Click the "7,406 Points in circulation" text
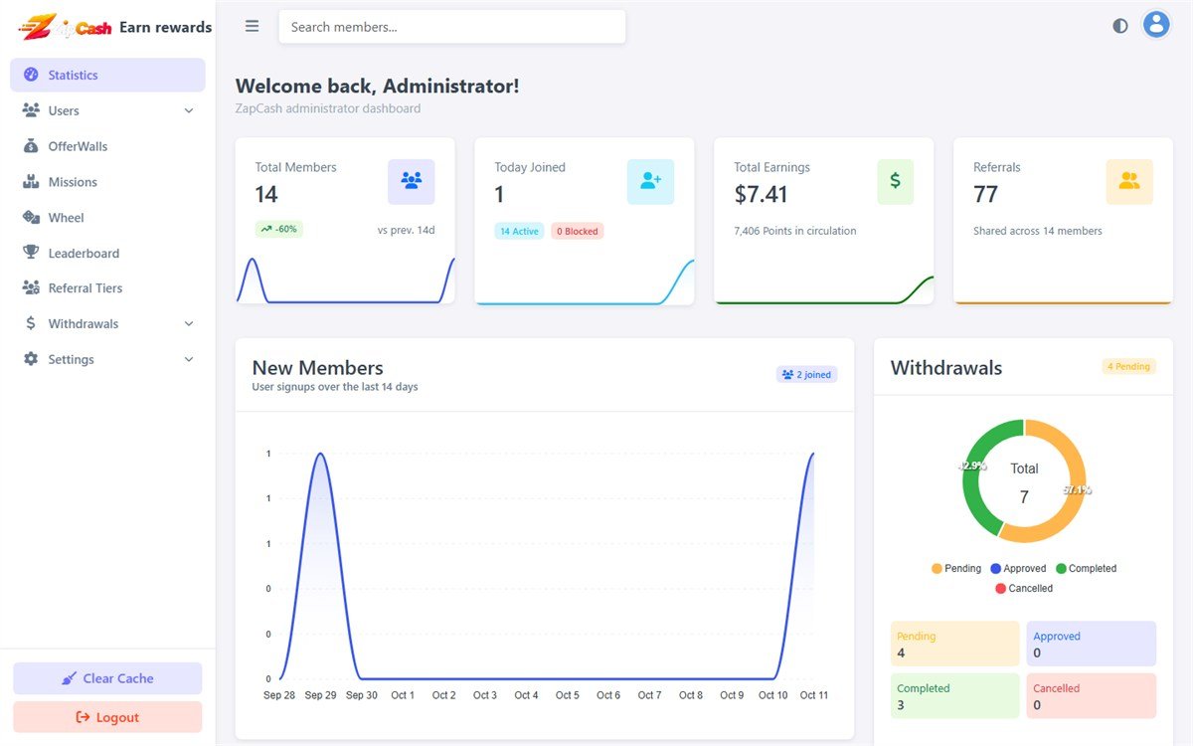 [795, 231]
